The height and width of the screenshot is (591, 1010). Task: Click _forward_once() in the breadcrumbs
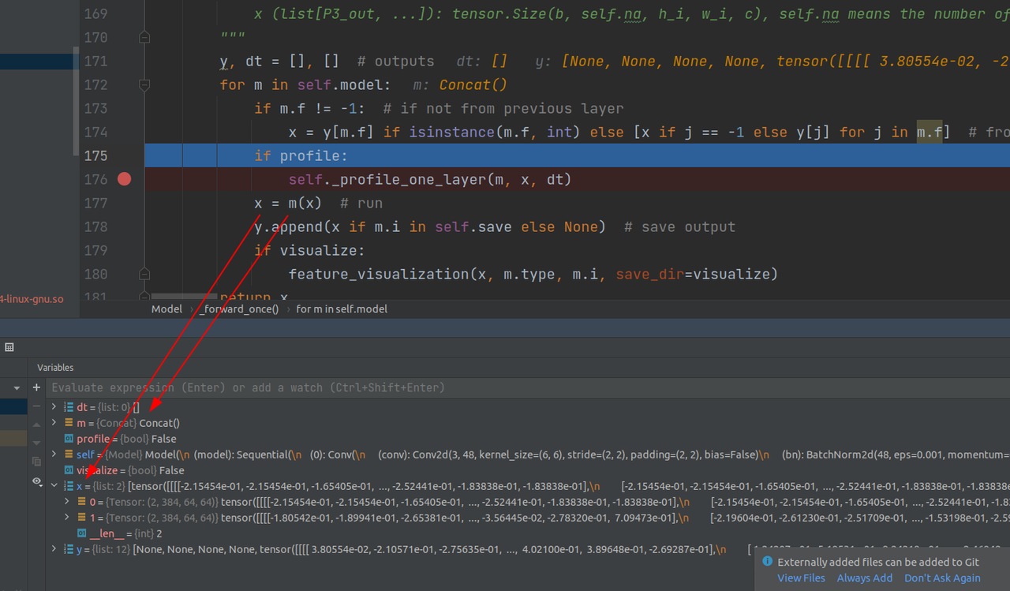coord(239,309)
